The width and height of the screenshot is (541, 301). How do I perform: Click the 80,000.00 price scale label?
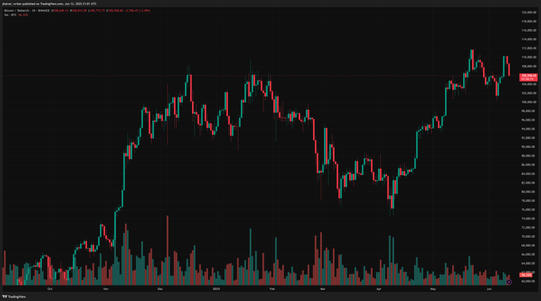528,192
